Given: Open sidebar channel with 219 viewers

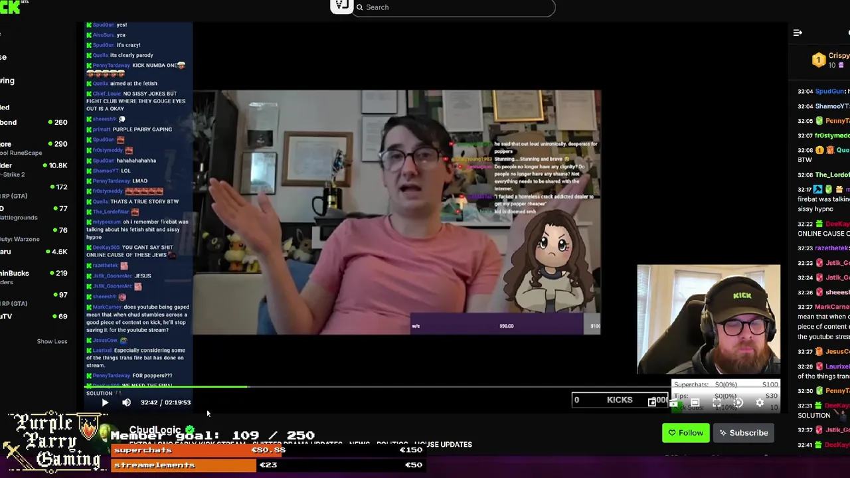Looking at the screenshot, I should point(33,277).
